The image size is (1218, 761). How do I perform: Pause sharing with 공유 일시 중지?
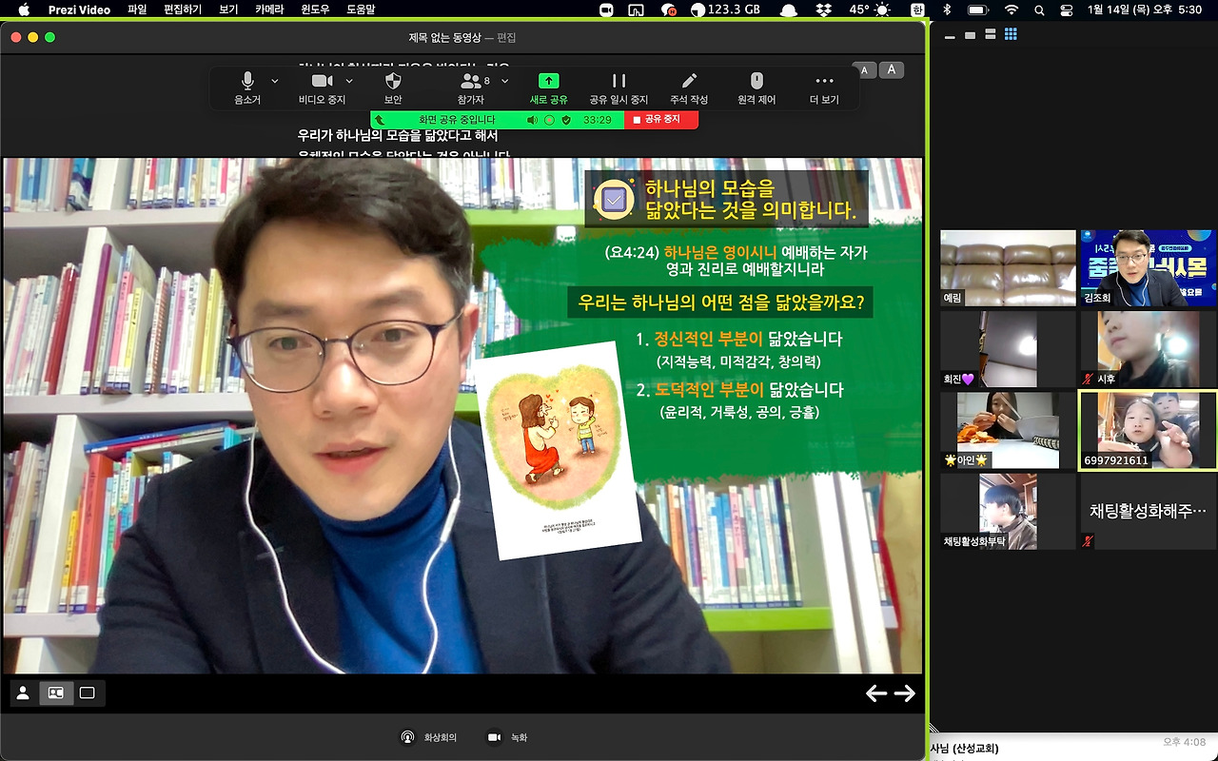click(619, 88)
